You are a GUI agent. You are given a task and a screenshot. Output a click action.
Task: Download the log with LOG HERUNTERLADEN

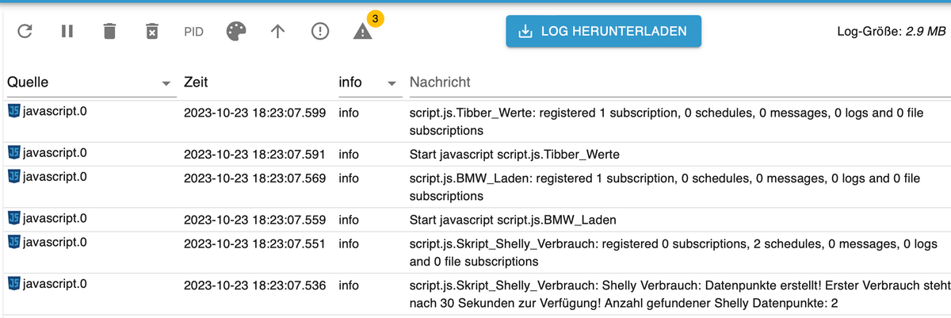point(603,32)
